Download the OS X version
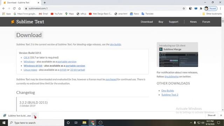224x126 pixels. coord(27,57)
